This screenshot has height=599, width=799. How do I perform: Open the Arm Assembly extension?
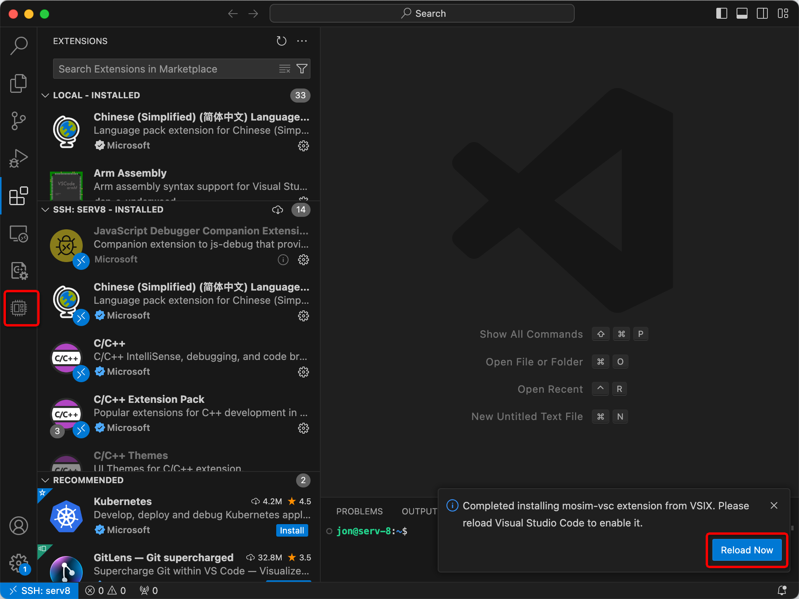179,183
